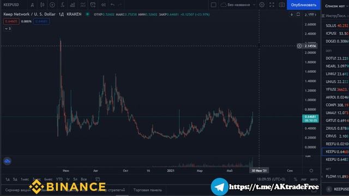Select the 1мес time range
The width and height of the screenshot is (349, 196).
tap(25, 179)
